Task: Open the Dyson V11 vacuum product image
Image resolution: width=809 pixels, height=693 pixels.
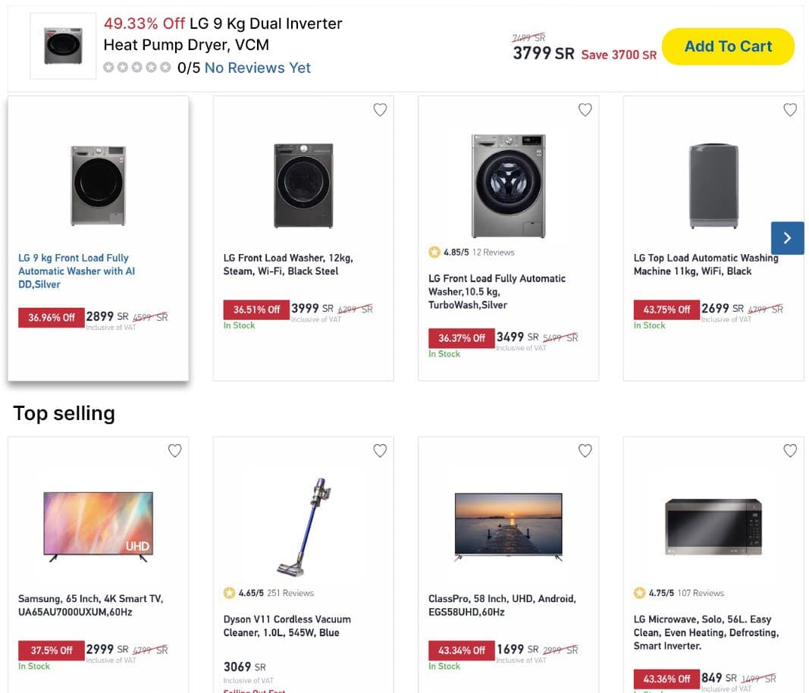Action: pyautogui.click(x=303, y=526)
